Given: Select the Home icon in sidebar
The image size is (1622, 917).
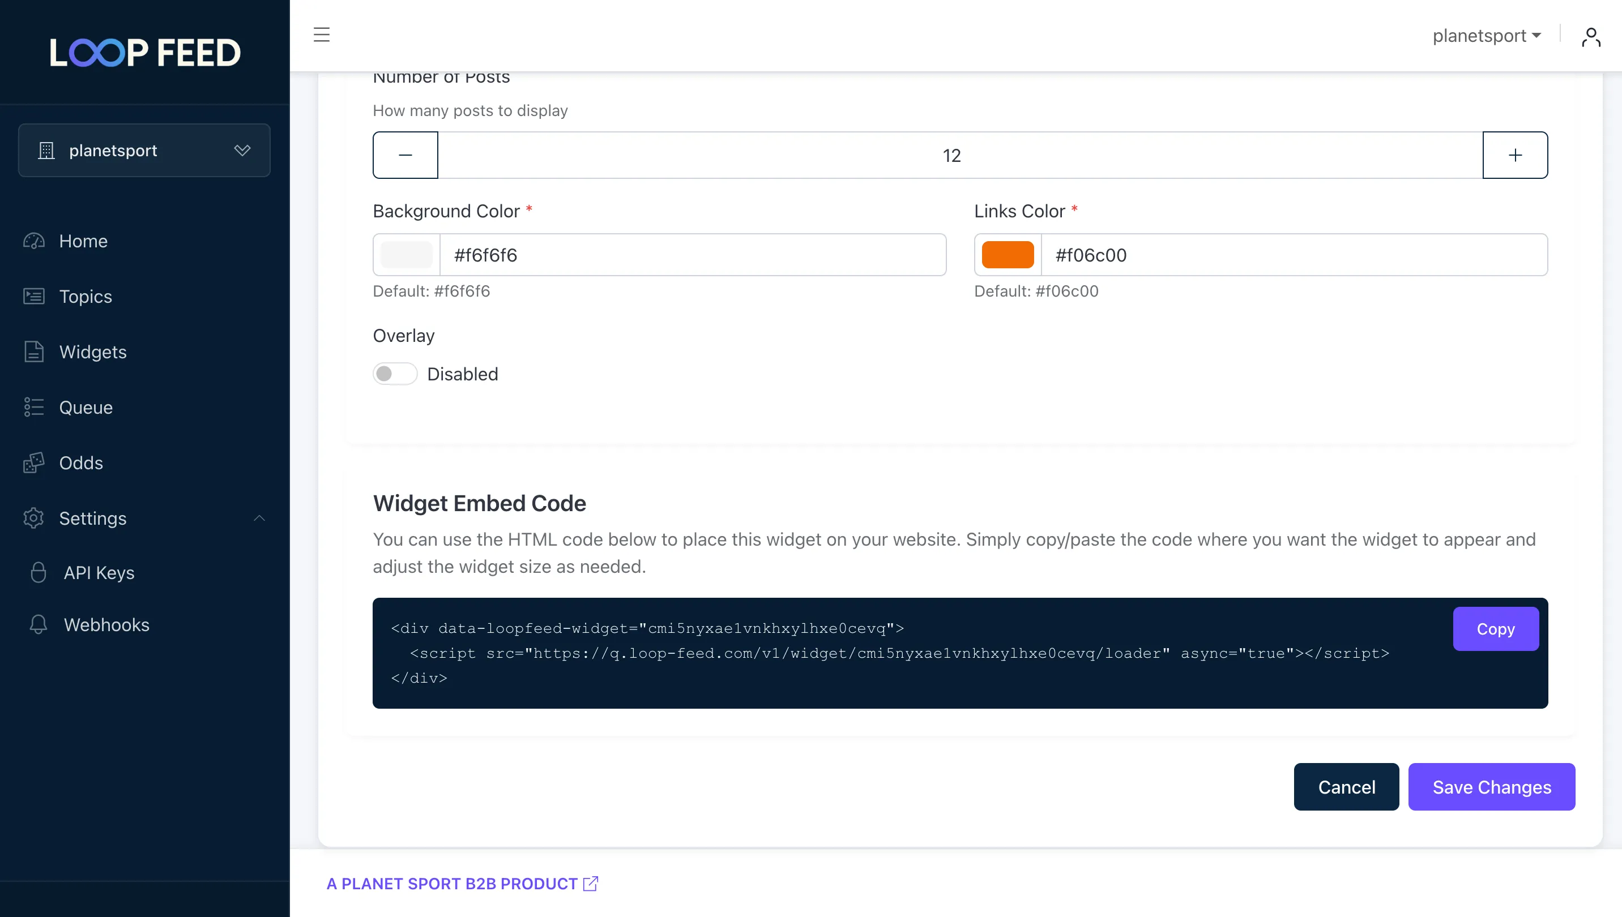Looking at the screenshot, I should point(34,241).
